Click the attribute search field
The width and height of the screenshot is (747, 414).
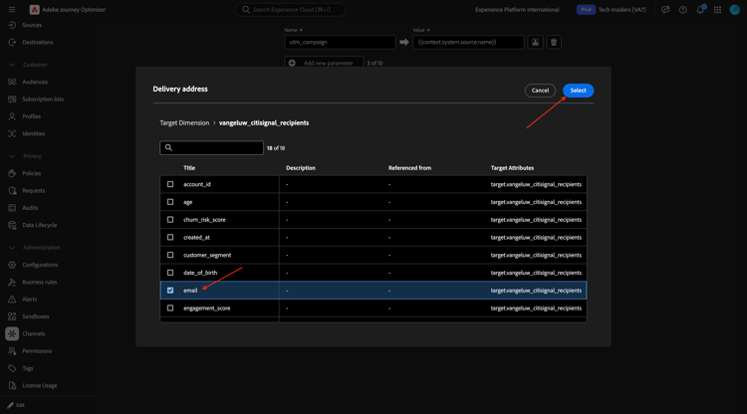tap(211, 147)
